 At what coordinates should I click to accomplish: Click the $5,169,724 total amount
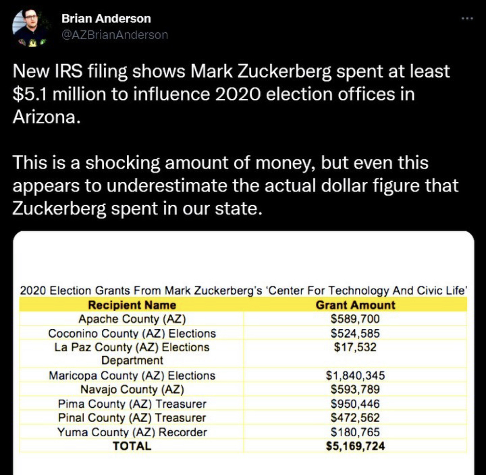pyautogui.click(x=355, y=446)
